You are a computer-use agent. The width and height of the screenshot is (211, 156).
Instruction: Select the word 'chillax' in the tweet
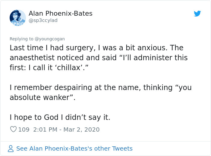[x=69, y=67]
